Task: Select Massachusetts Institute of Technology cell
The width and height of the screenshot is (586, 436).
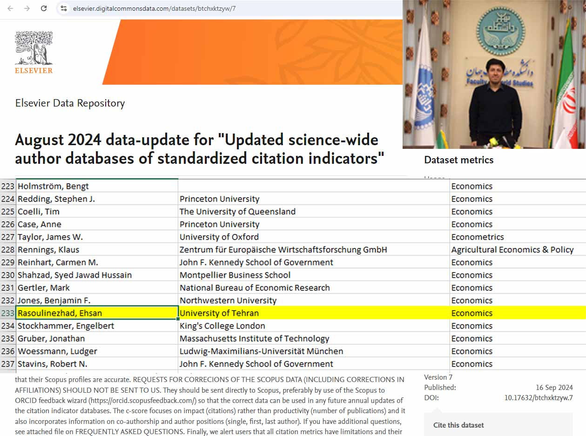Action: pos(314,338)
